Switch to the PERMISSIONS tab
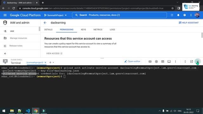203x114 pixels. coord(67,29)
